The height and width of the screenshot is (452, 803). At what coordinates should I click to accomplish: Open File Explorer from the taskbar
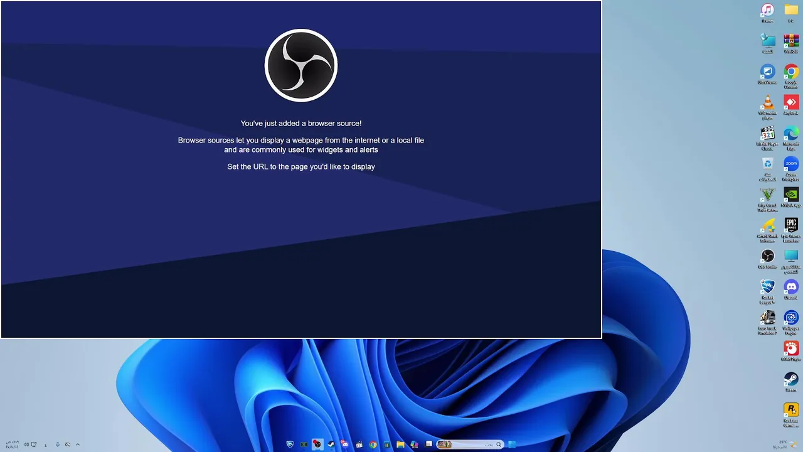400,444
